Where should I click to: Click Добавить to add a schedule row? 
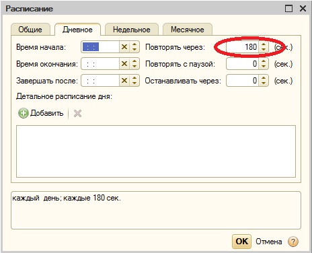pos(41,113)
